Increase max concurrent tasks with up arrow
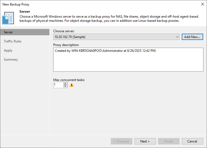 coord(65,84)
